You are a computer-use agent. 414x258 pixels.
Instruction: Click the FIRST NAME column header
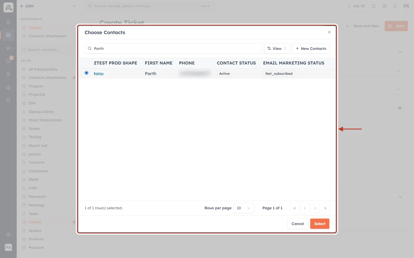[159, 63]
